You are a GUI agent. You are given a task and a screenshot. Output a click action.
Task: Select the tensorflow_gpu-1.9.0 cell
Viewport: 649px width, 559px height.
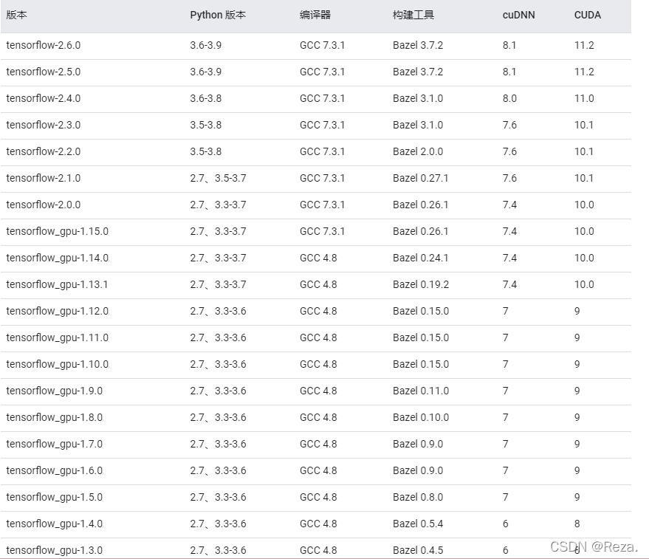(54, 391)
